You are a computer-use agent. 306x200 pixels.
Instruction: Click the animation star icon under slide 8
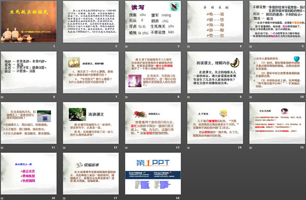point(127,97)
